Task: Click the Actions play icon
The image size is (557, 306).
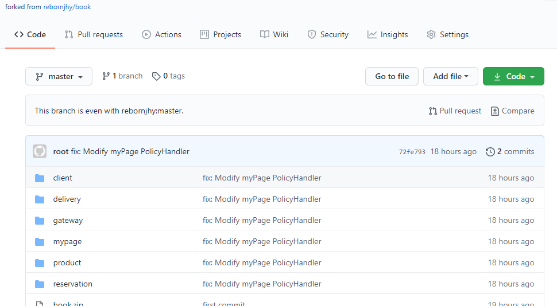Action: pyautogui.click(x=146, y=34)
